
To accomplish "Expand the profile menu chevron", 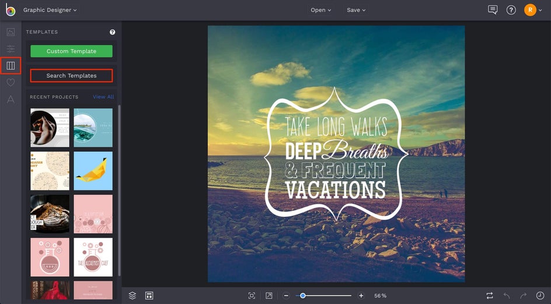I will coord(540,10).
